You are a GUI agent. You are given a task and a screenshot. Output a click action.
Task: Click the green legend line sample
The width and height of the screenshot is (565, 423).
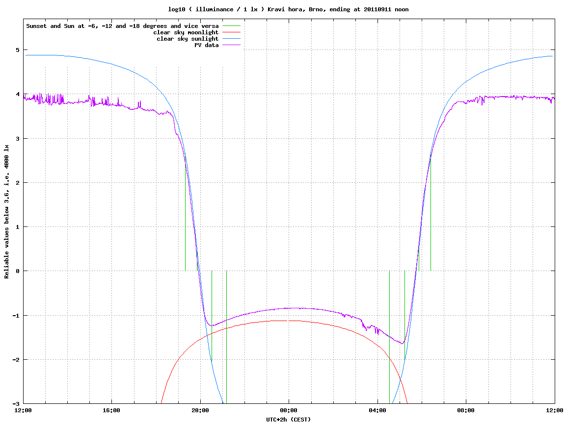(231, 26)
